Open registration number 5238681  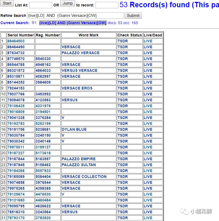point(43,130)
